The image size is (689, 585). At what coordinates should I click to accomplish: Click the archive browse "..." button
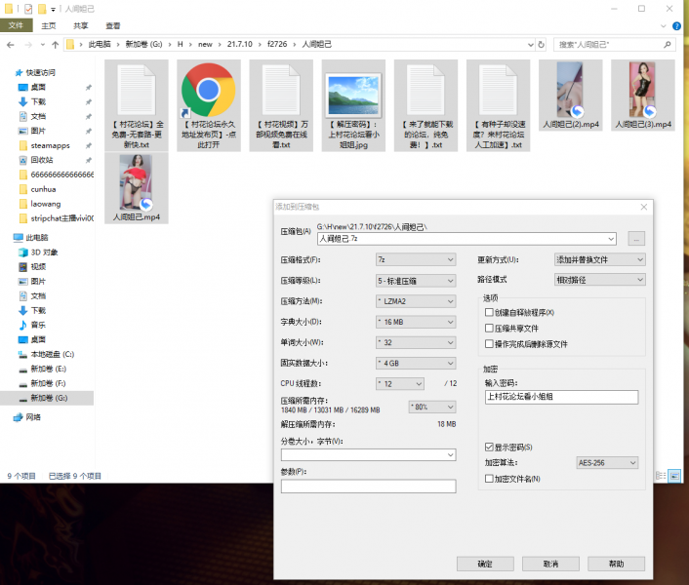click(636, 238)
